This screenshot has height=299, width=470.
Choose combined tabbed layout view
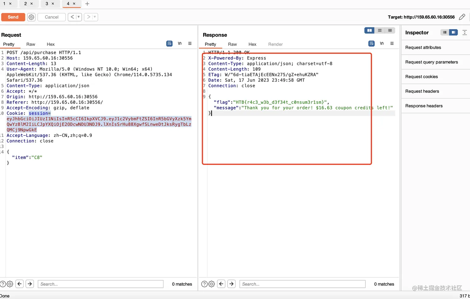pyautogui.click(x=390, y=30)
